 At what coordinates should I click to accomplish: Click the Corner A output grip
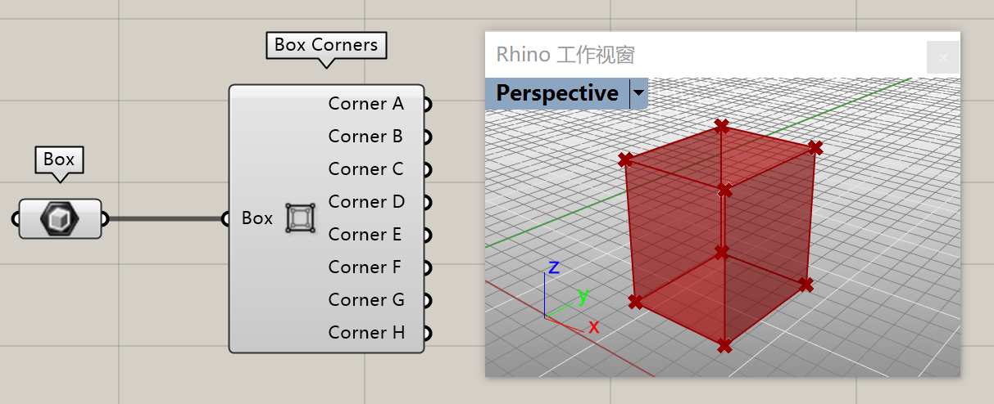point(427,104)
